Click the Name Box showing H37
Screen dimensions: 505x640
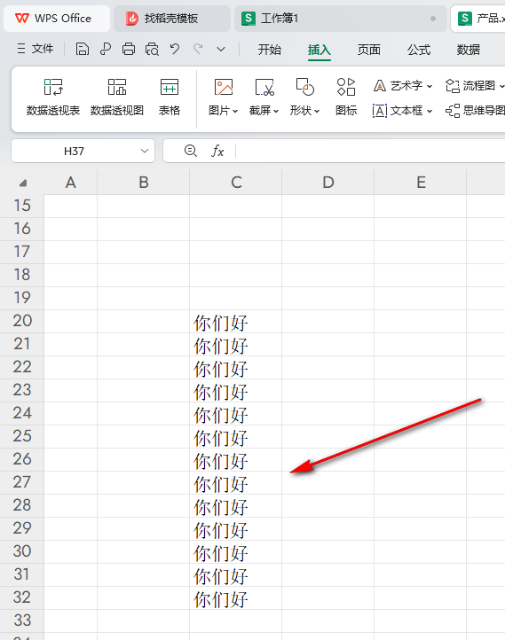pyautogui.click(x=74, y=151)
